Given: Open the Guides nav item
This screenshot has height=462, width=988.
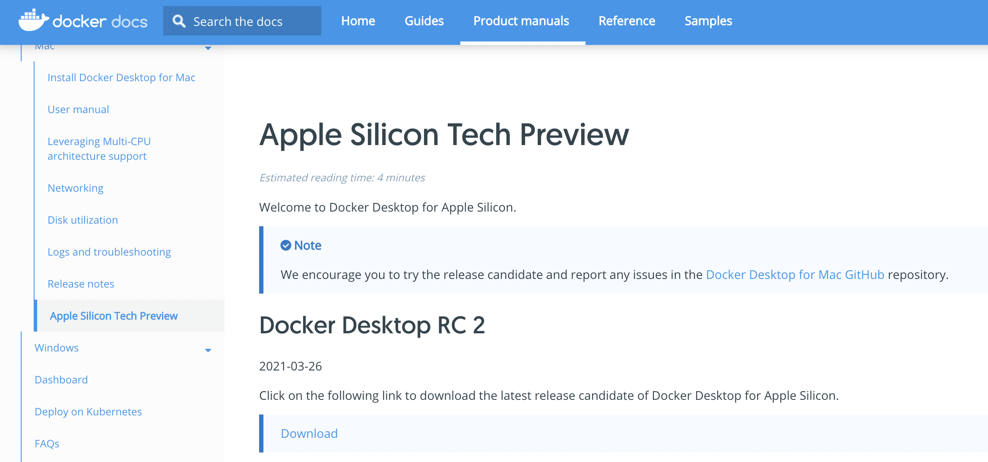Looking at the screenshot, I should (424, 21).
